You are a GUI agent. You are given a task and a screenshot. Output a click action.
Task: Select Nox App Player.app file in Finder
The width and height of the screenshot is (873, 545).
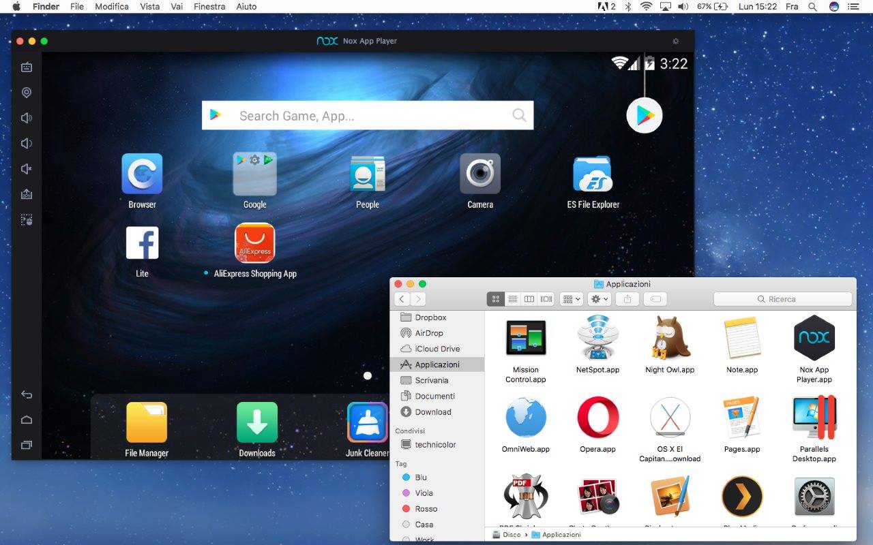[814, 338]
